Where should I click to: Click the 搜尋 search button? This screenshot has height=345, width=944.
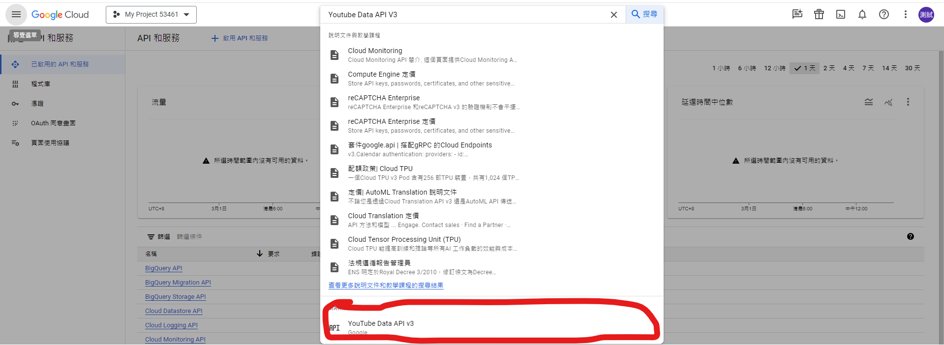644,14
